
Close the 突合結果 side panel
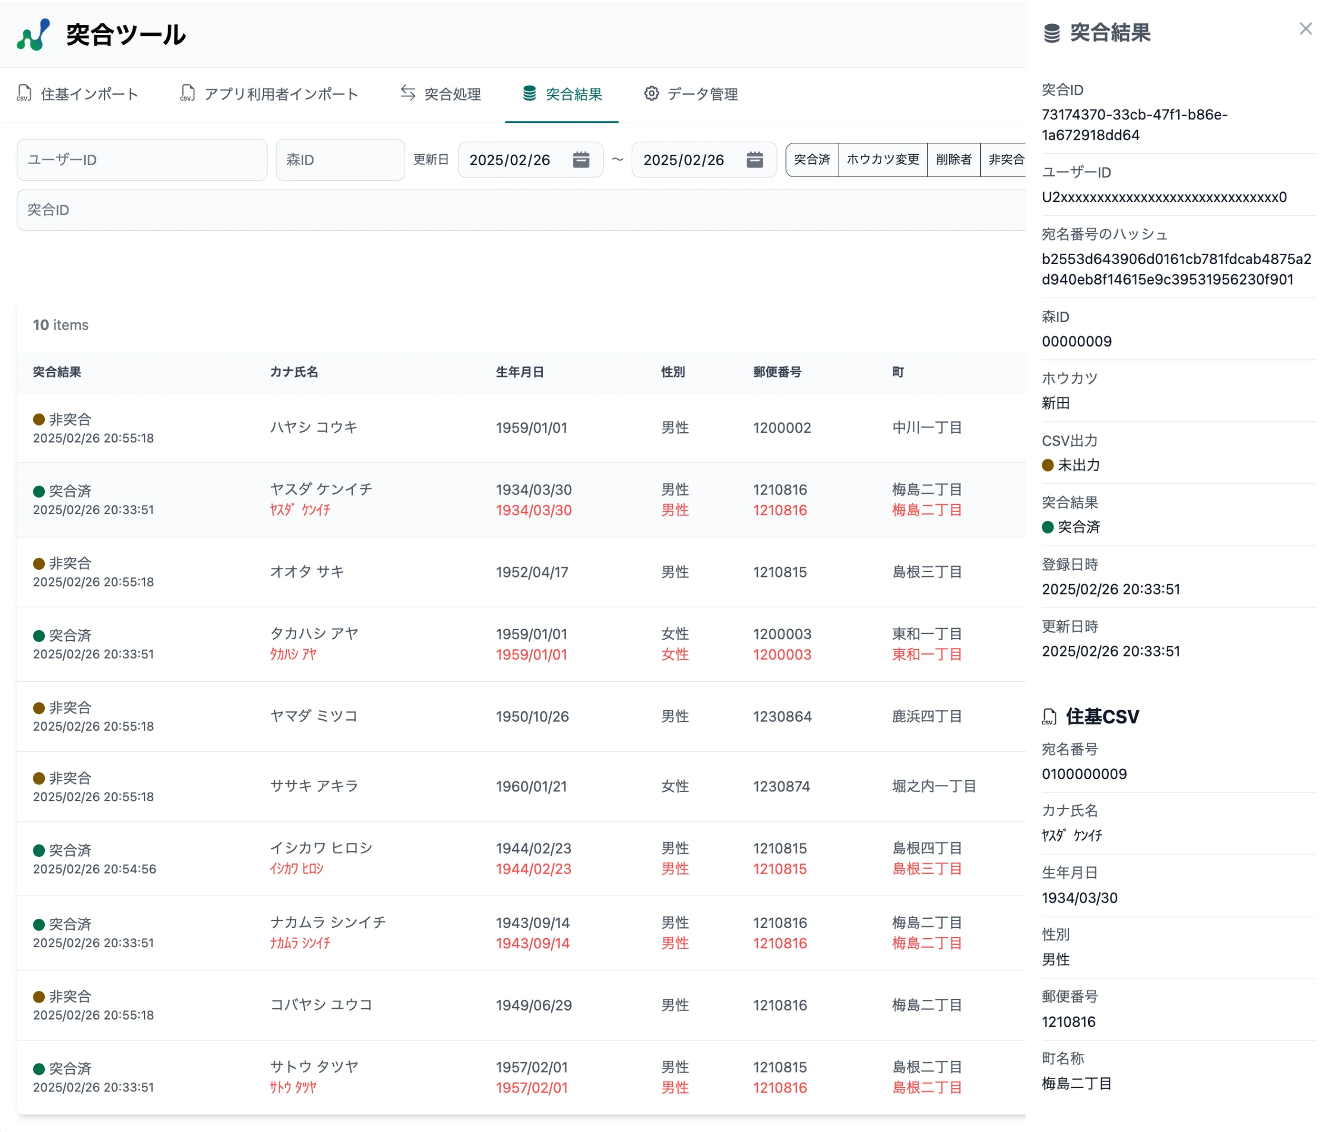coord(1305,29)
